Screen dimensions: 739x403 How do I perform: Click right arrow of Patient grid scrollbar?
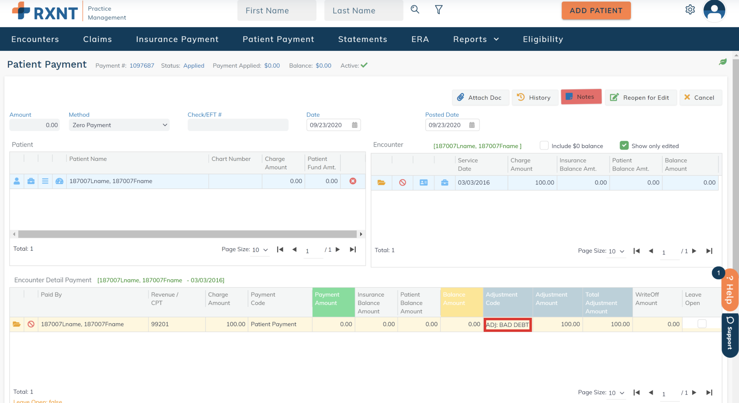[x=361, y=234]
